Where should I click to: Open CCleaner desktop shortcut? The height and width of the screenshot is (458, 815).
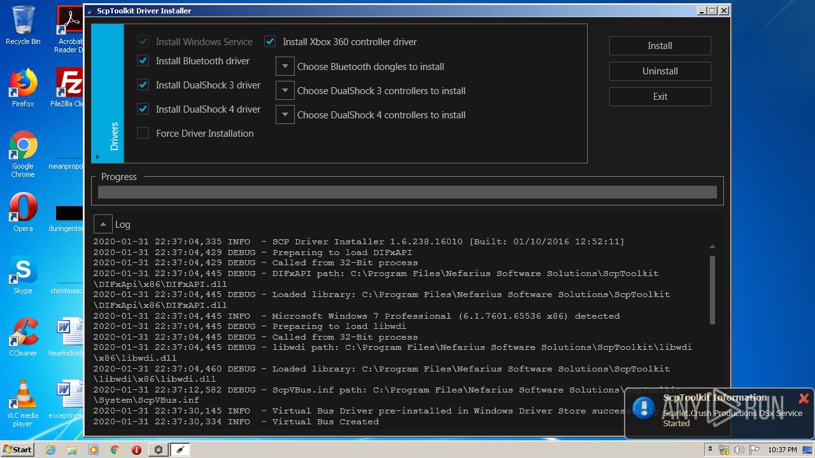(23, 337)
